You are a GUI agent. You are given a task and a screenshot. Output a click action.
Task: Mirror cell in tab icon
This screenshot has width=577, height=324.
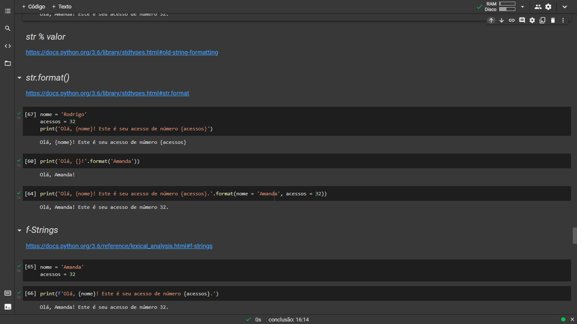coord(542,20)
